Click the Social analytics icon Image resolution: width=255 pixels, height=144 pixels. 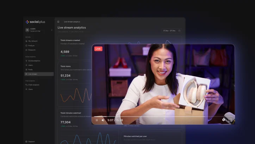pos(26,61)
